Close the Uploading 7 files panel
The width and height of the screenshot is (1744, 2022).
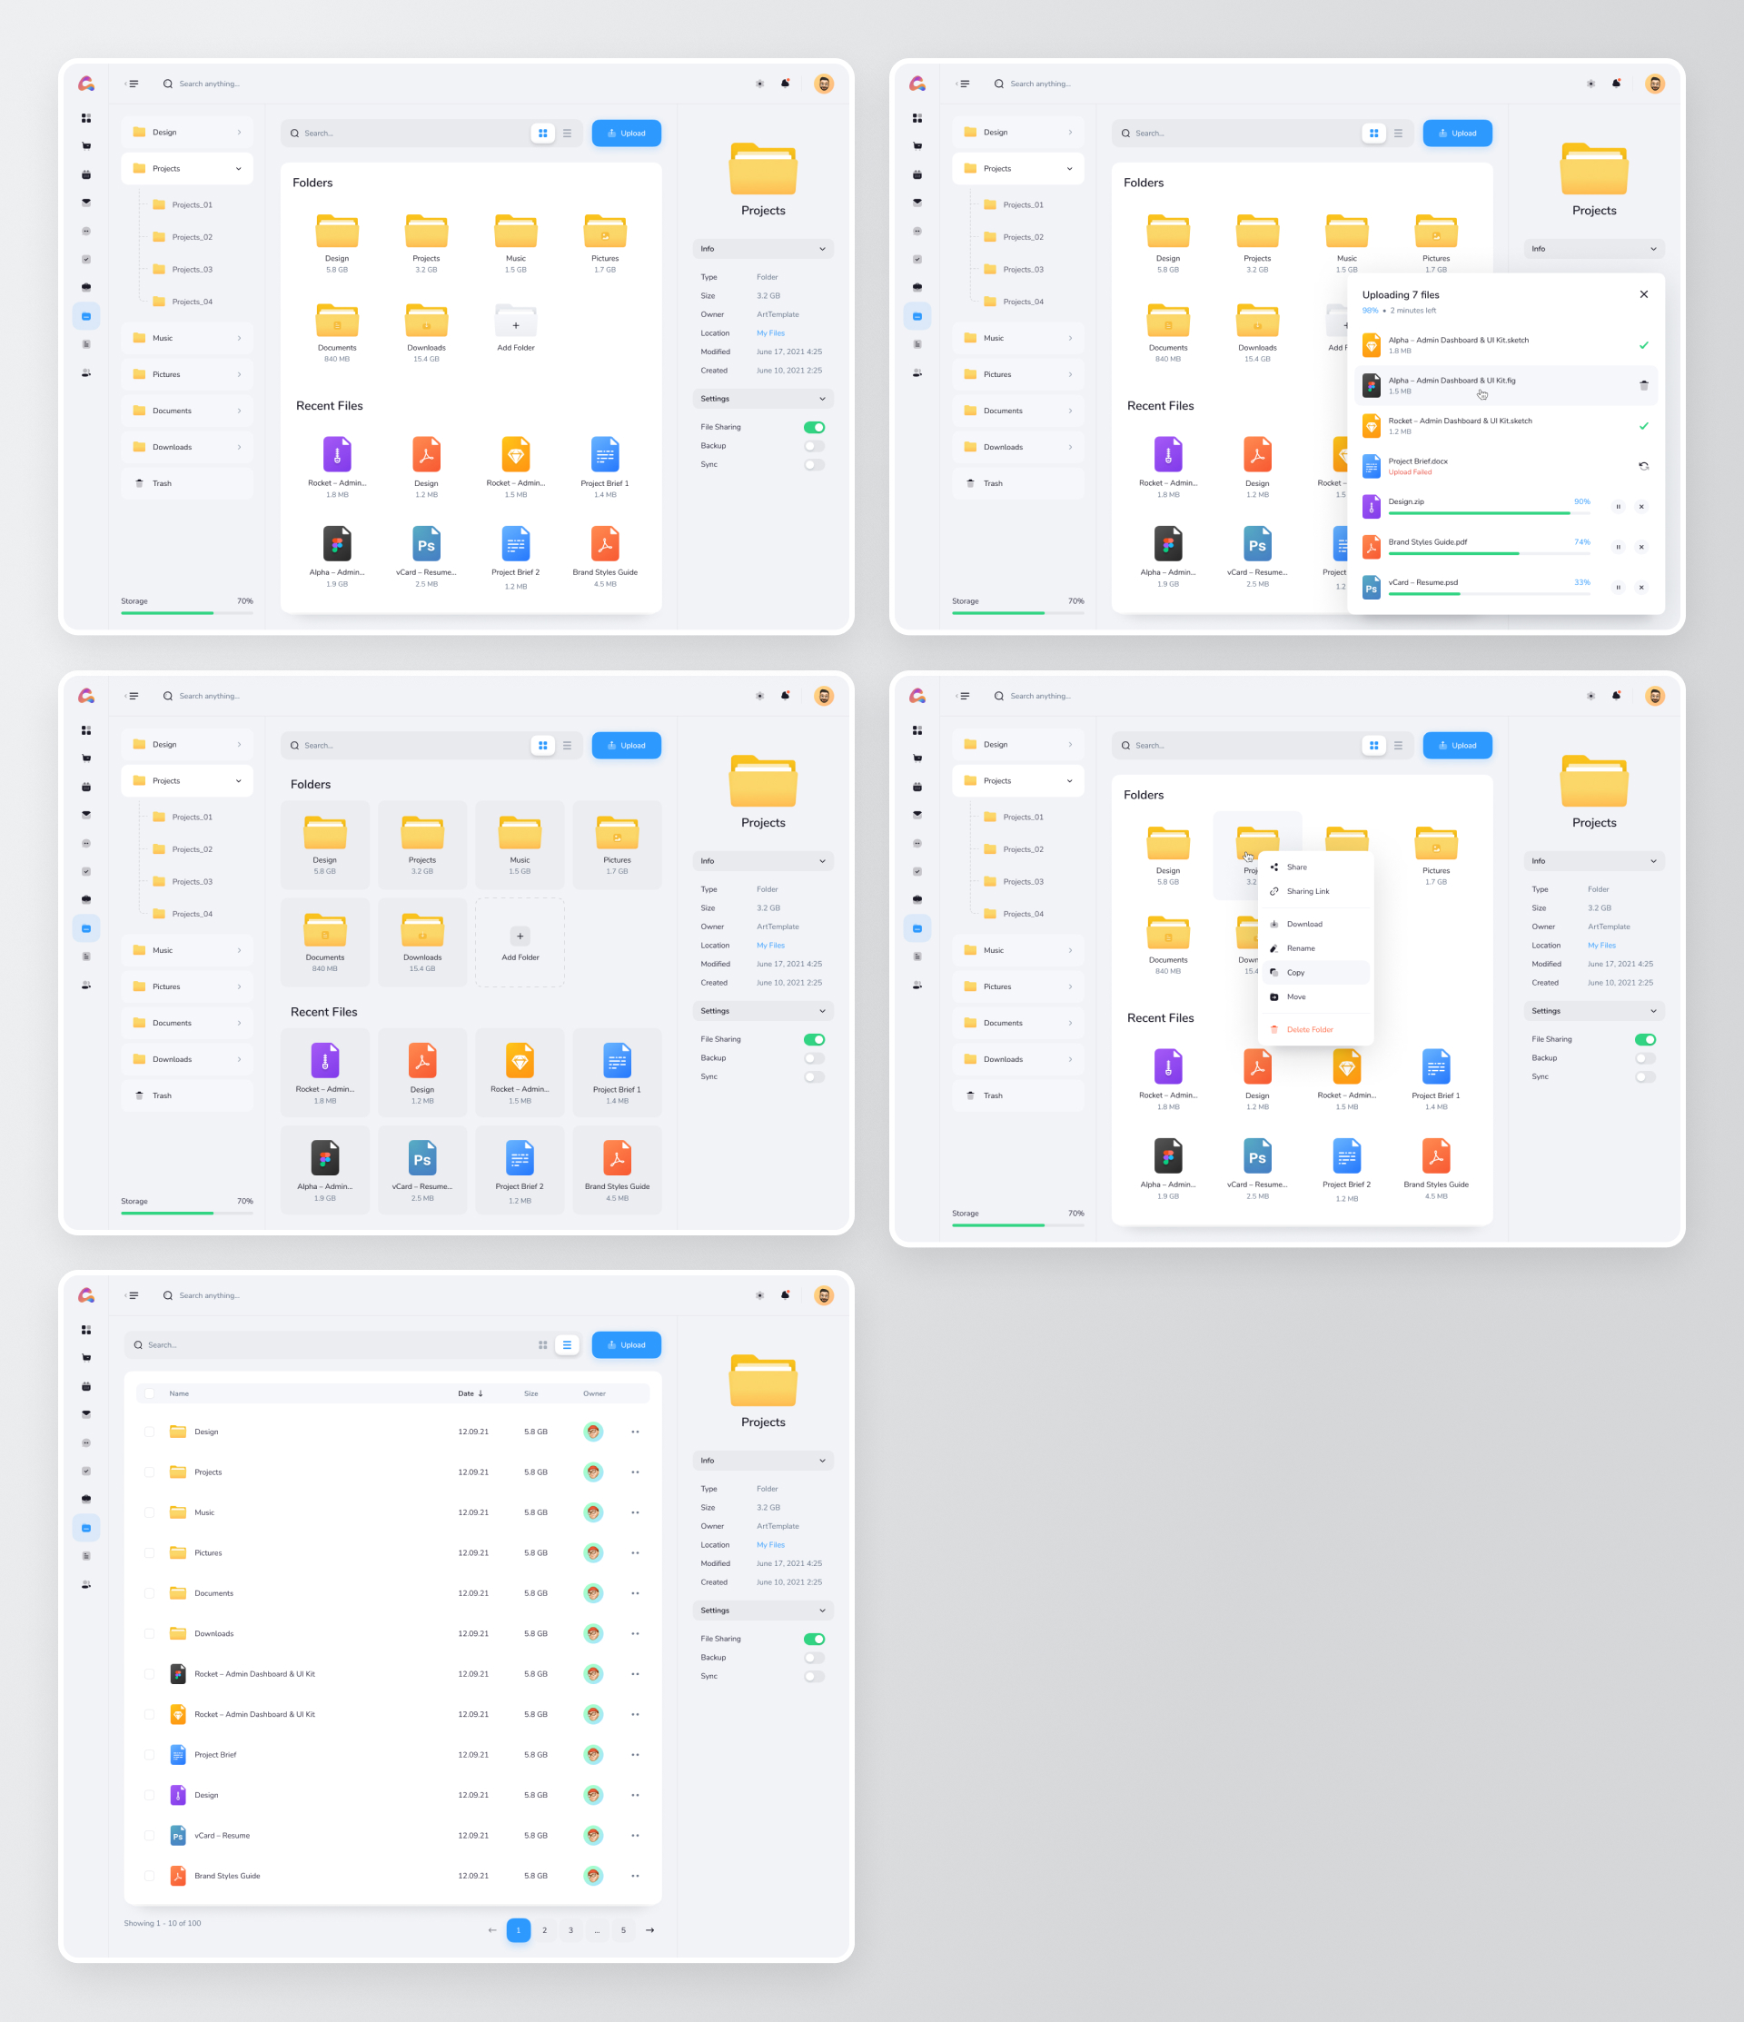pyautogui.click(x=1643, y=294)
